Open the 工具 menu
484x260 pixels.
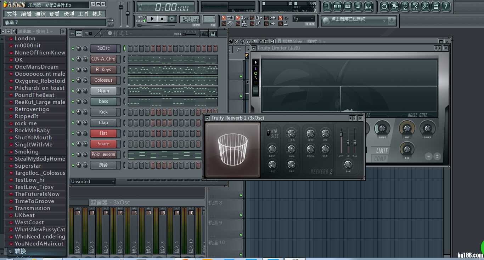click(x=83, y=14)
